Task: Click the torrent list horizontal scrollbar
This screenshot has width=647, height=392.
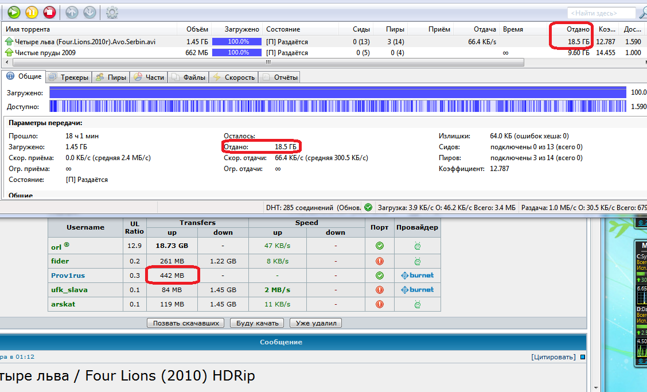Action: (267, 61)
